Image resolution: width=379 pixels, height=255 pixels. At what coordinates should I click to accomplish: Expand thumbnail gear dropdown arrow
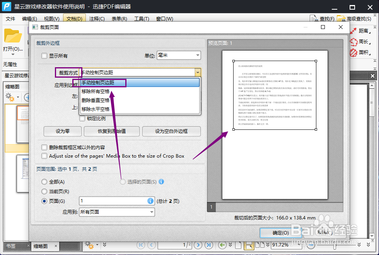click(x=18, y=97)
